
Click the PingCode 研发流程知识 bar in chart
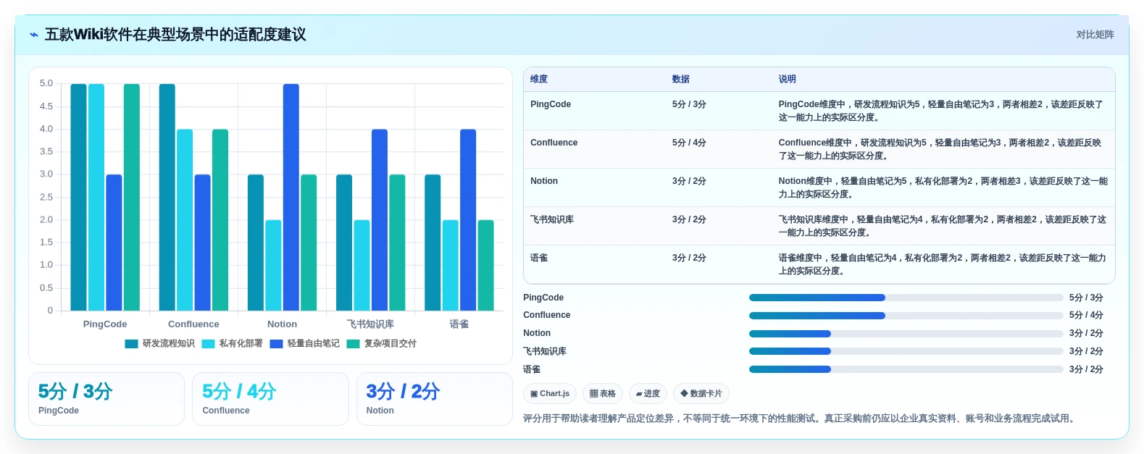point(78,197)
